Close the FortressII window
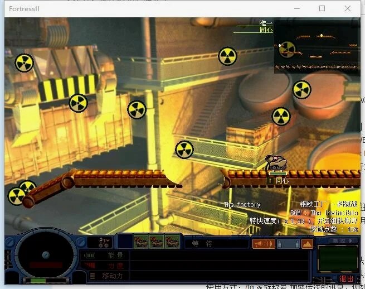 point(348,8)
